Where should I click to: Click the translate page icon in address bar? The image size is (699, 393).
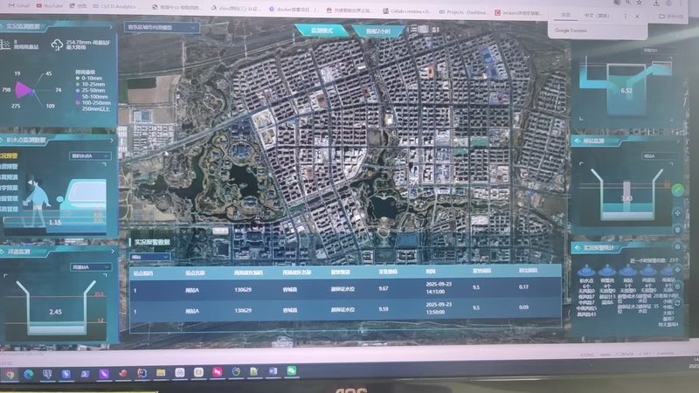(617, 3)
